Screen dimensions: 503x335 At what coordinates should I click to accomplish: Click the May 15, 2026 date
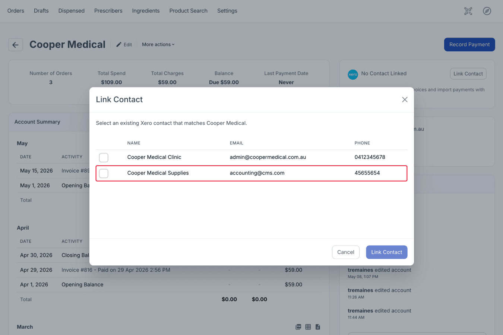coord(37,170)
